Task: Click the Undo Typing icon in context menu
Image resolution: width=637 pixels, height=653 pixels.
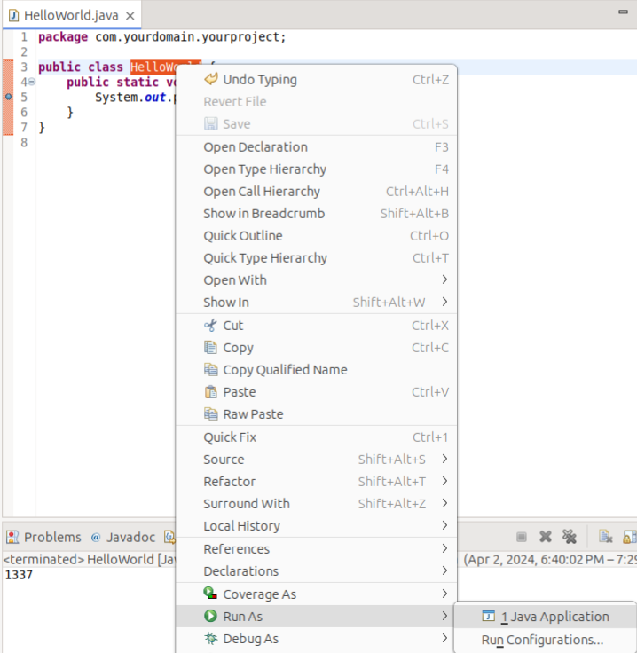Action: [211, 79]
